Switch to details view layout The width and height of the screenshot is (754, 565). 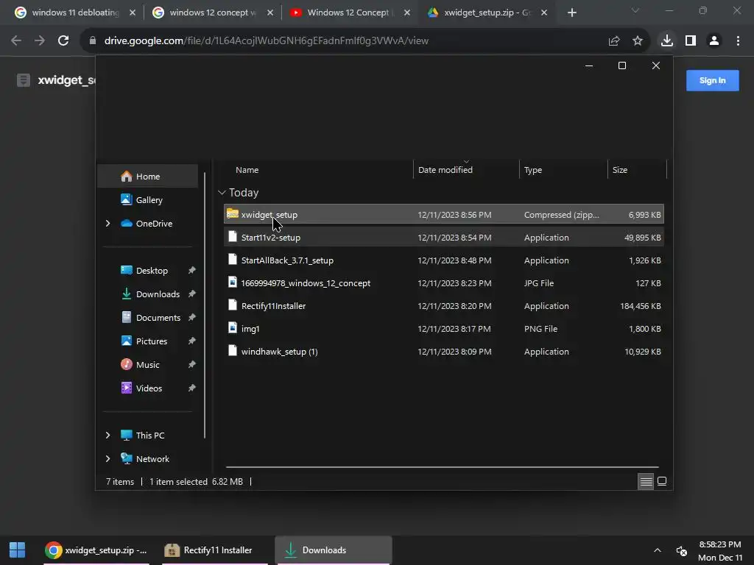[646, 481]
